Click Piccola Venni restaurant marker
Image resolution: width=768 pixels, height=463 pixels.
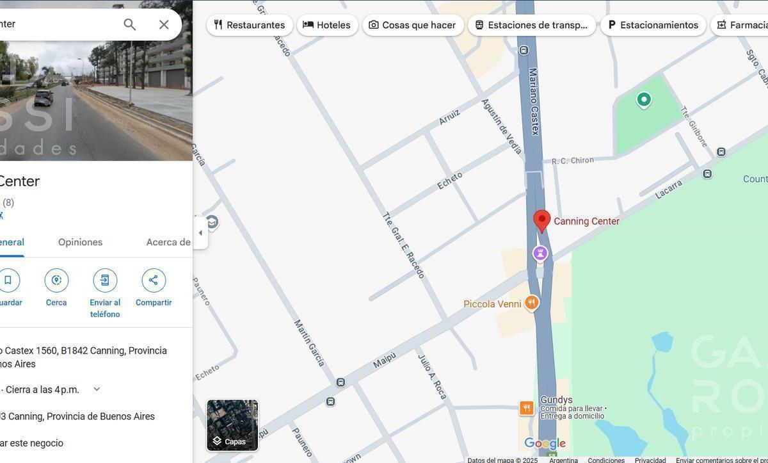532,303
